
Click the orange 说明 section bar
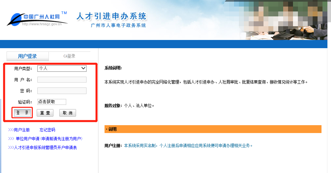pos(213,129)
